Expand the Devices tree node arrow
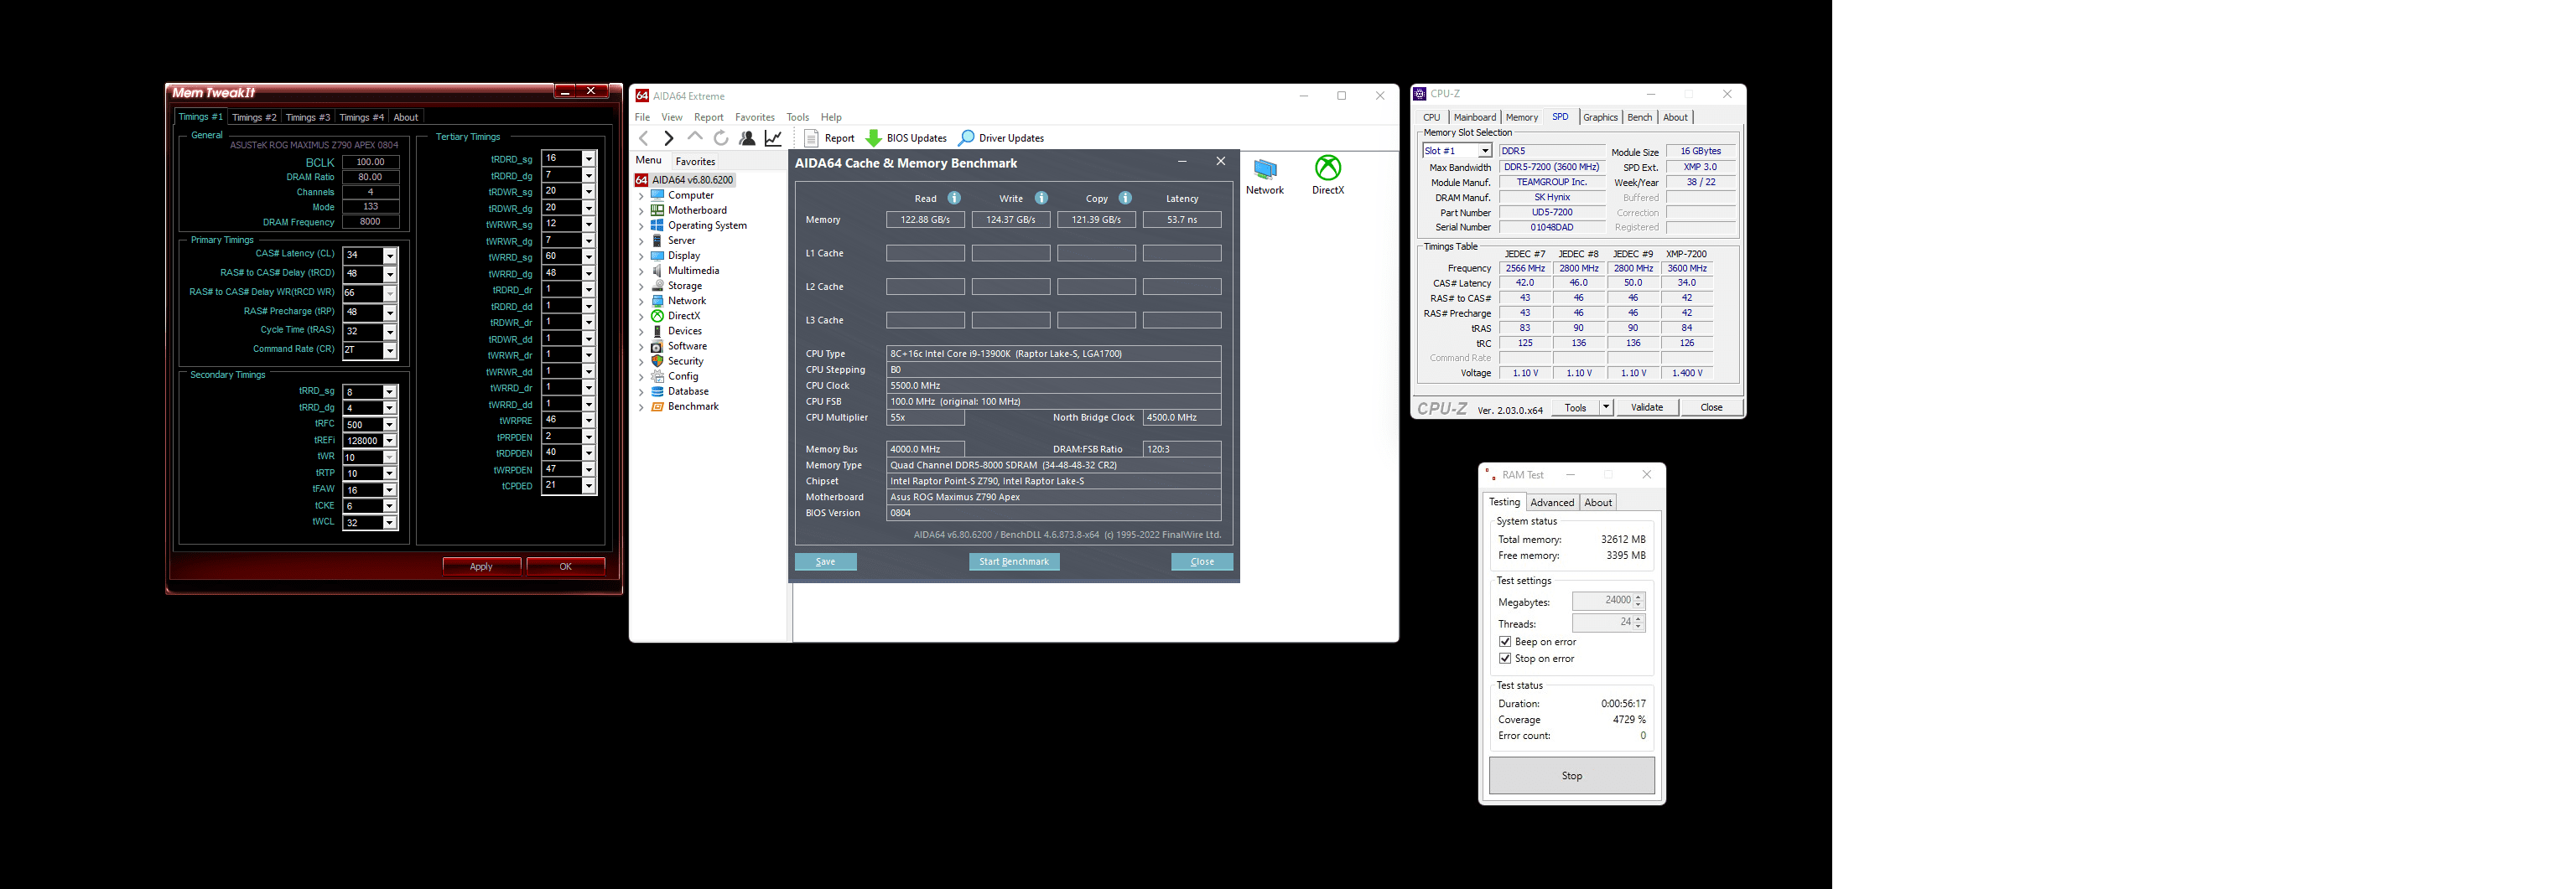The width and height of the screenshot is (2576, 889). click(641, 331)
